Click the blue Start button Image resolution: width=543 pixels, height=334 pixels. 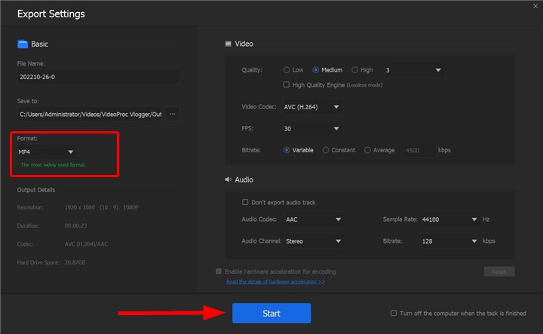point(271,313)
